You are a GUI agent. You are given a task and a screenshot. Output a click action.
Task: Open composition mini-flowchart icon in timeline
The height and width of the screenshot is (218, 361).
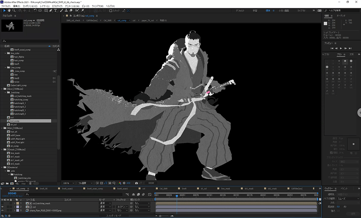[127, 195]
